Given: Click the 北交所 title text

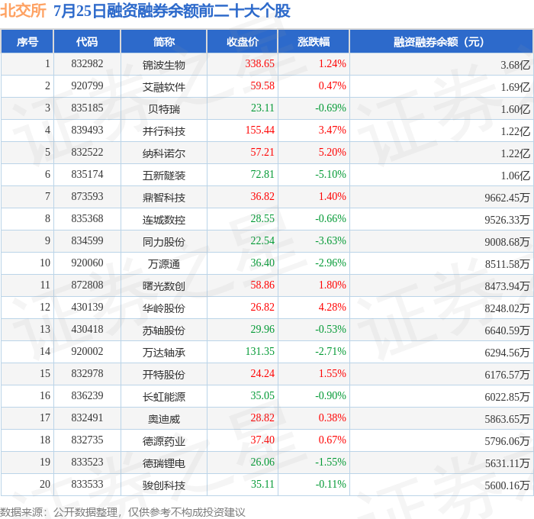Looking at the screenshot, I should [23, 11].
